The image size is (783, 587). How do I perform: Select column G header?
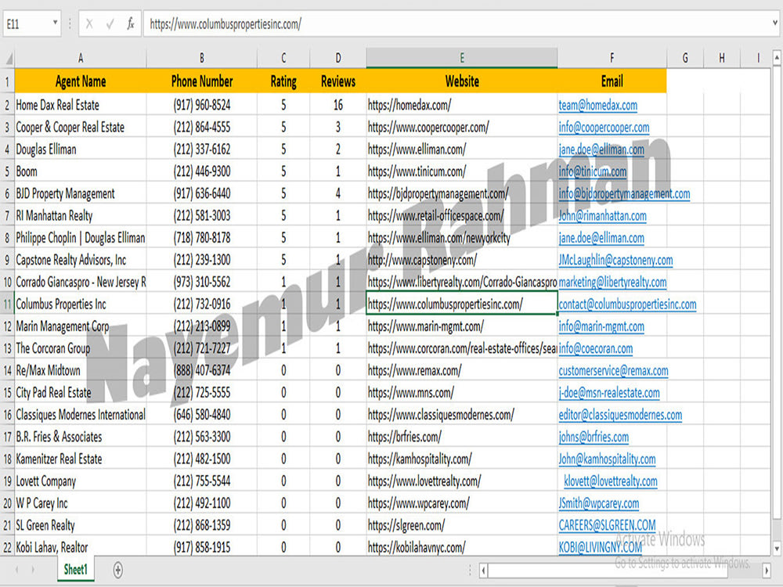click(685, 58)
